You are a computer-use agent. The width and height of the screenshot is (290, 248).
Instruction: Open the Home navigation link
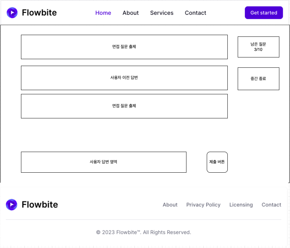[x=103, y=13]
